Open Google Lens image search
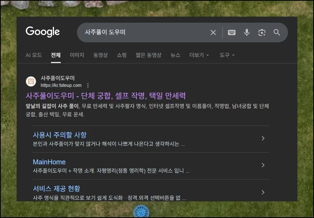 click(262, 32)
